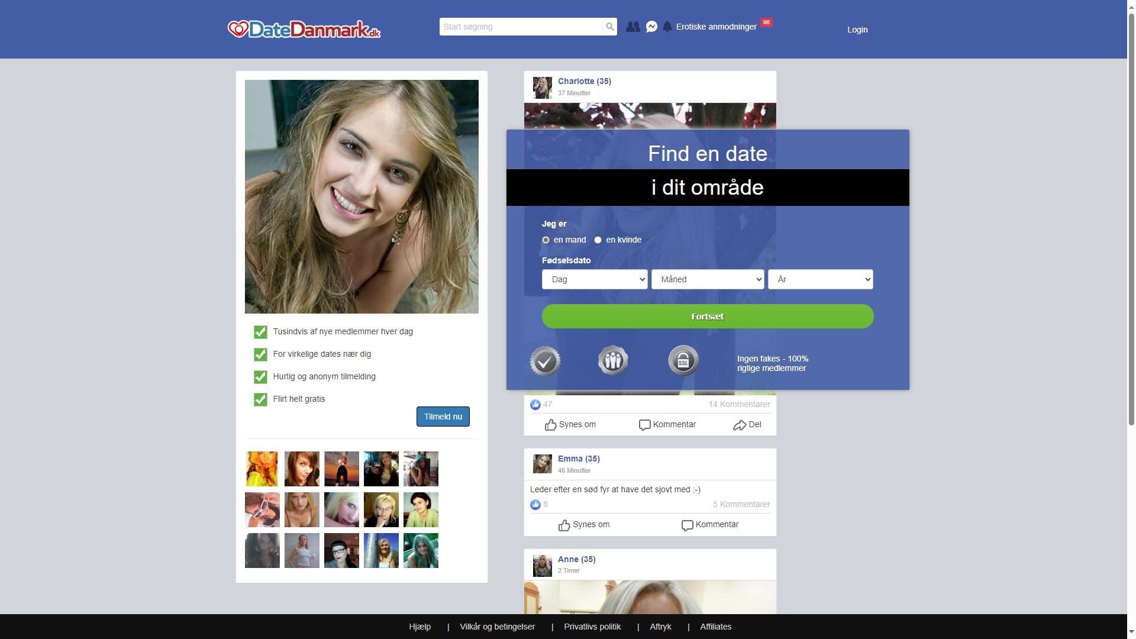
Task: Click the Login link
Action: pos(857,30)
